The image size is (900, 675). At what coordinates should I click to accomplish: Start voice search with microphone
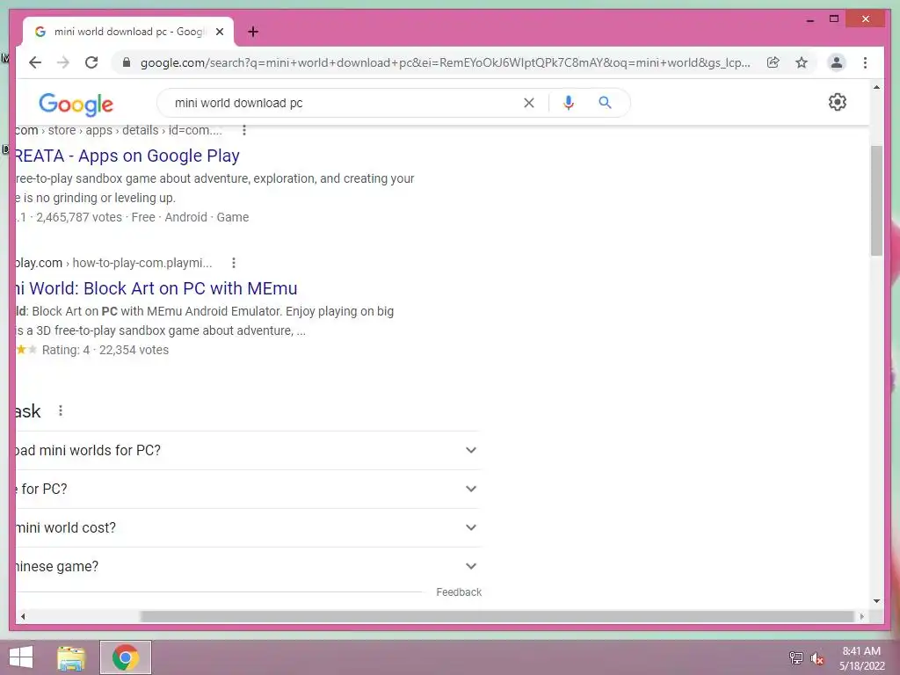pos(569,103)
